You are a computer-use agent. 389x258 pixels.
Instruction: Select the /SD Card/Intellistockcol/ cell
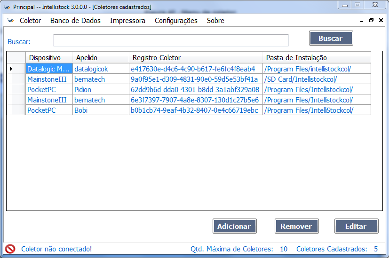tap(317, 79)
